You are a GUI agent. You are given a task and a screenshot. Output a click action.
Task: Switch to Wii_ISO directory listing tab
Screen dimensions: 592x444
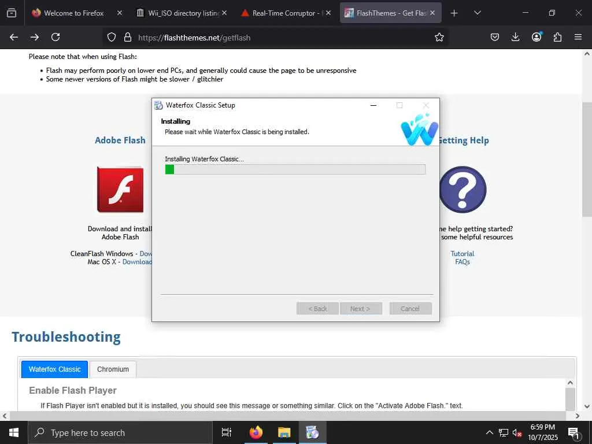183,13
